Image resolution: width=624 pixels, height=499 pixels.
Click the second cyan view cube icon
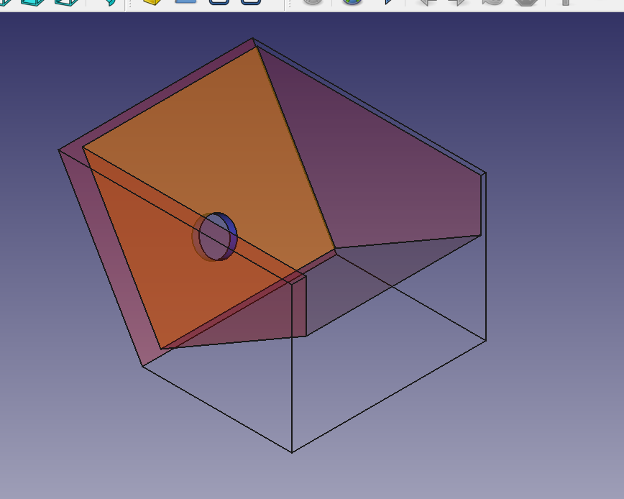click(x=33, y=2)
